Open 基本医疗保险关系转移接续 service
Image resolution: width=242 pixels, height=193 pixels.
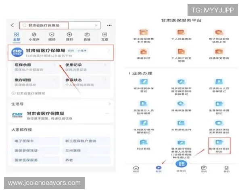click(219, 127)
